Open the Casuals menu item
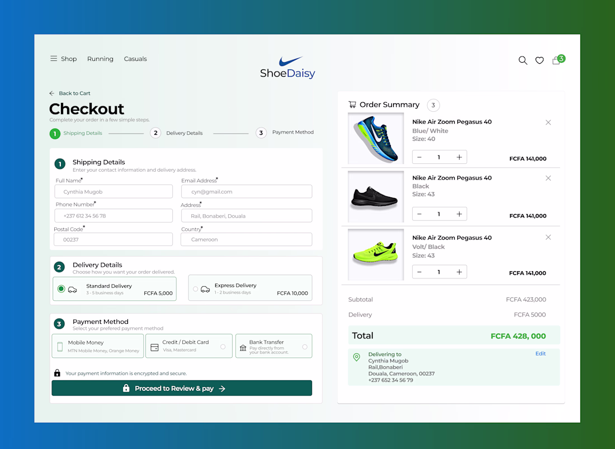The height and width of the screenshot is (449, 615). (x=135, y=59)
